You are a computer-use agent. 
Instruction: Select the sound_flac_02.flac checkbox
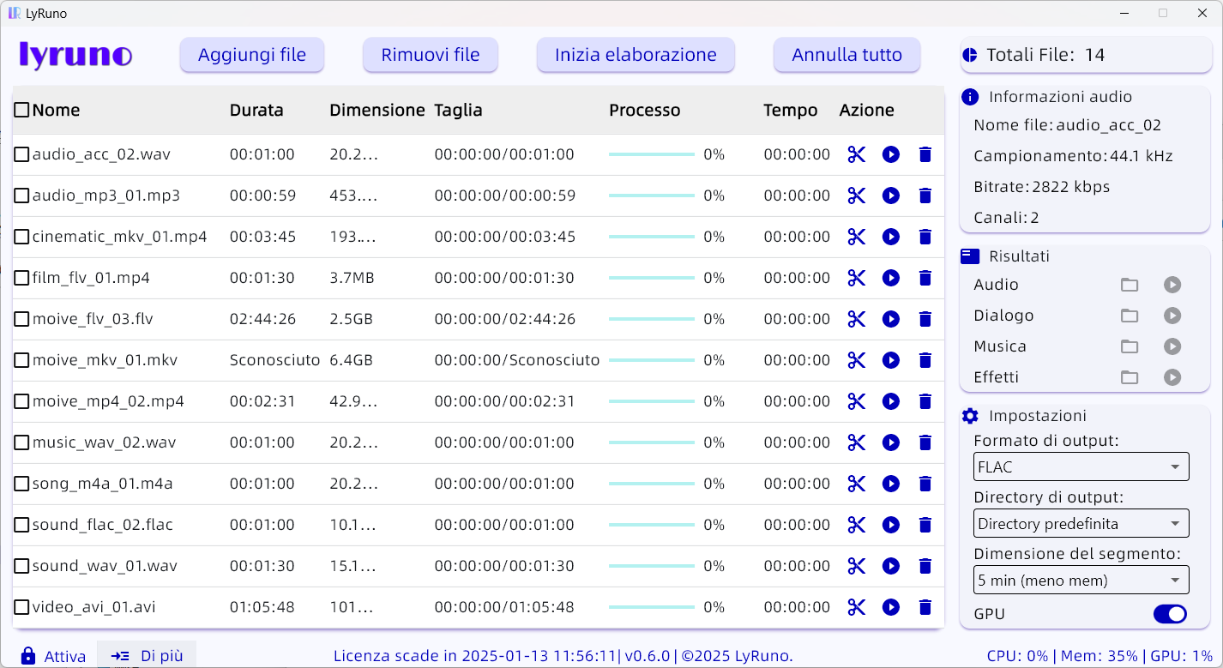(22, 525)
